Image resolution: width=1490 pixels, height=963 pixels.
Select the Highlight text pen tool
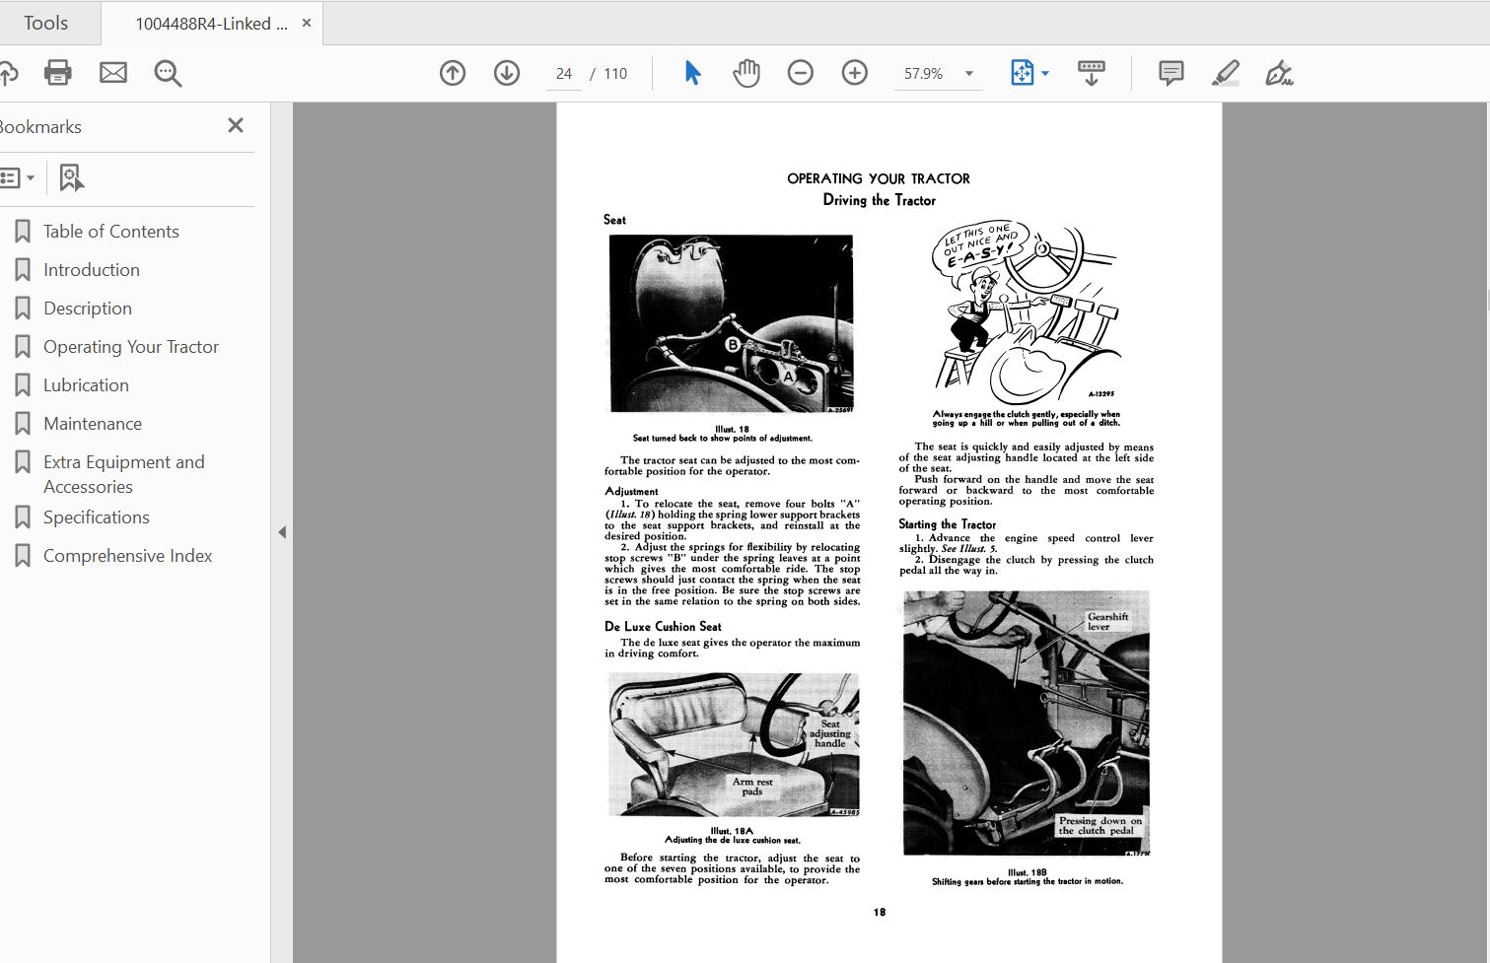tap(1226, 73)
